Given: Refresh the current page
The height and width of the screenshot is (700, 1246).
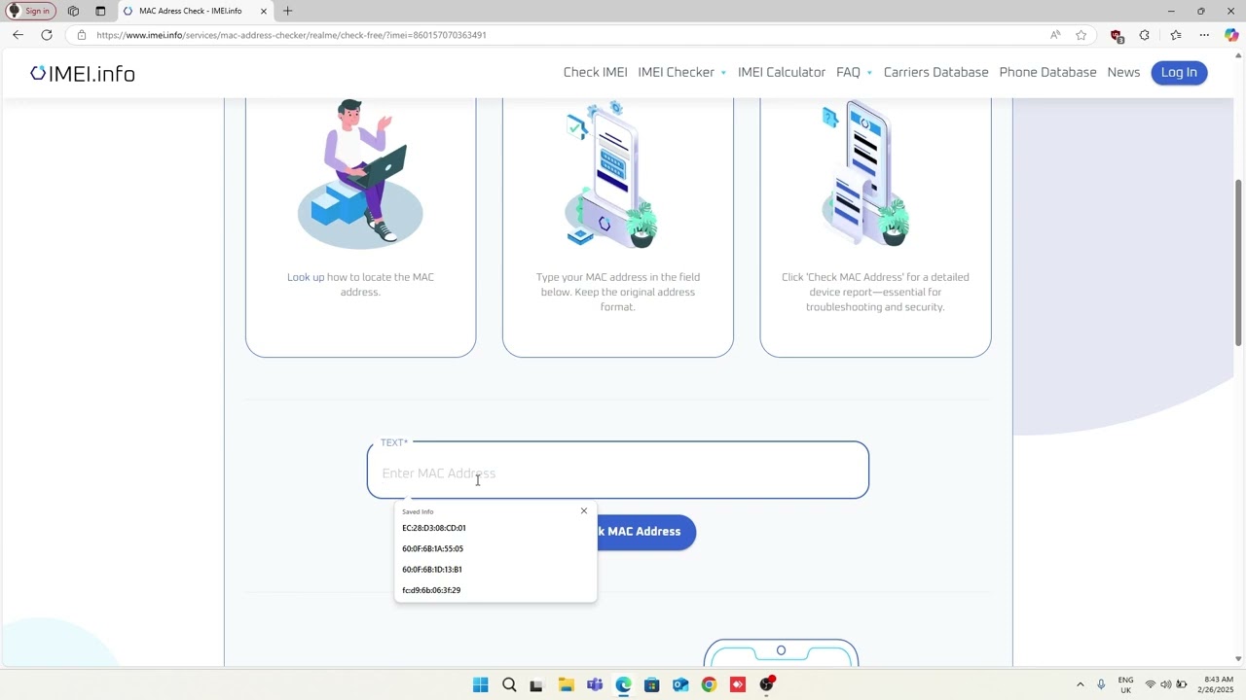Looking at the screenshot, I should 46,35.
